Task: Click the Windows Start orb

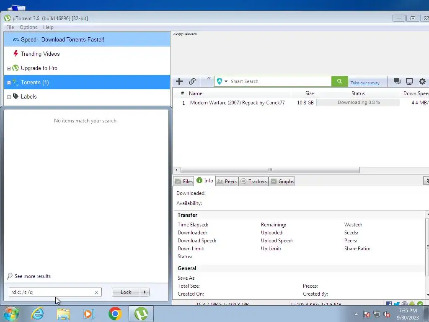Action: click(x=10, y=314)
